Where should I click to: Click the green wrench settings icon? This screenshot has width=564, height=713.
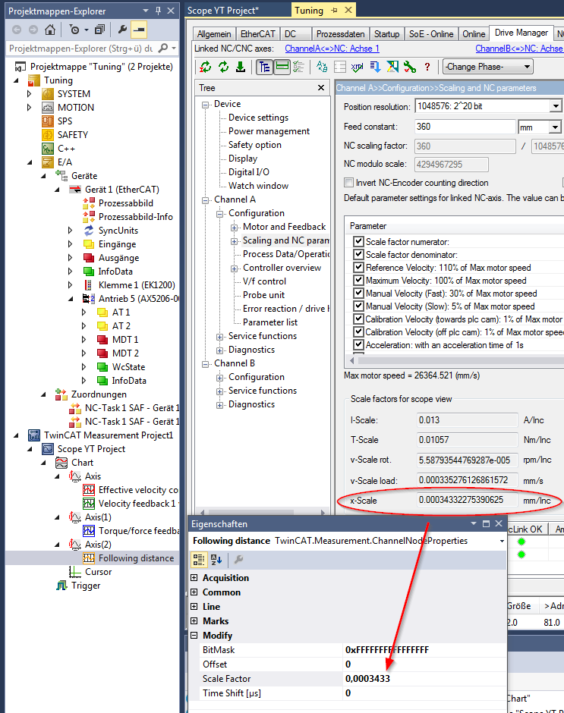(410, 68)
